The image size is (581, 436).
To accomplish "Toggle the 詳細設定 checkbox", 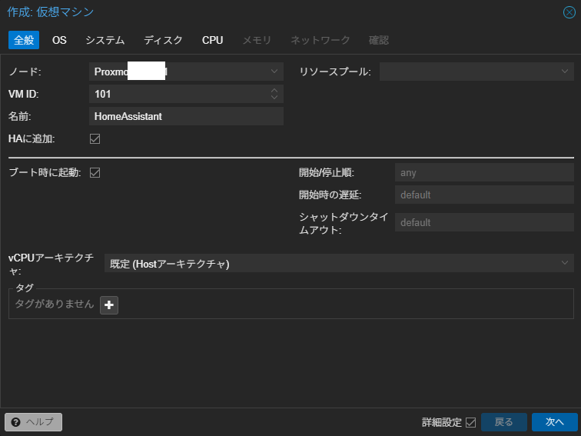I will point(470,422).
